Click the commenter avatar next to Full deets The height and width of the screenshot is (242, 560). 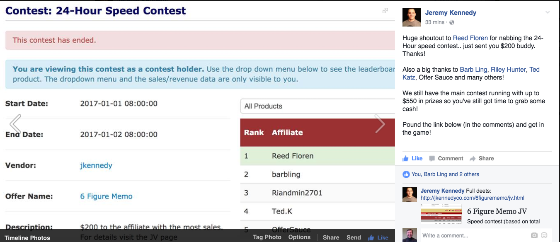[x=410, y=194]
